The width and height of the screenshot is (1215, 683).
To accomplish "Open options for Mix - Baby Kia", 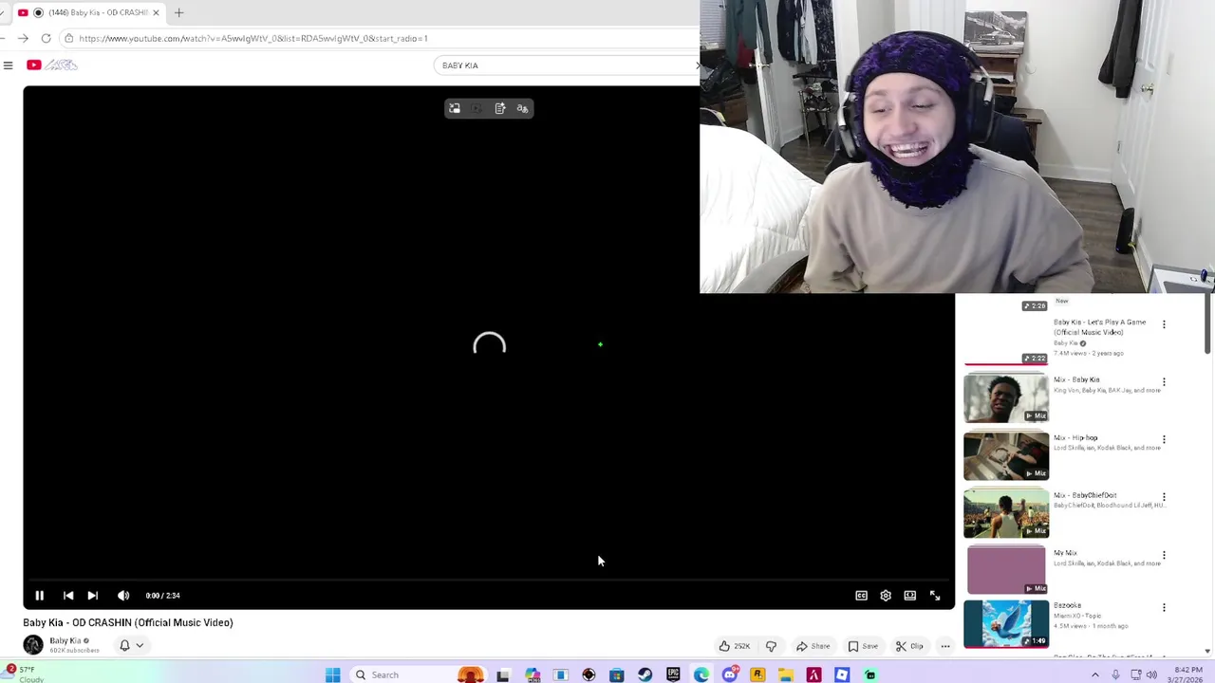I will pos(1164,382).
